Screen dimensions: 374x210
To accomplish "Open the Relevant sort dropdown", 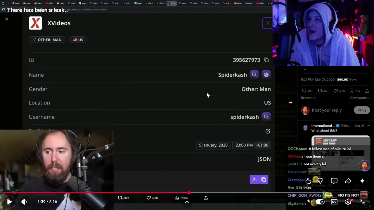I will click(x=309, y=98).
